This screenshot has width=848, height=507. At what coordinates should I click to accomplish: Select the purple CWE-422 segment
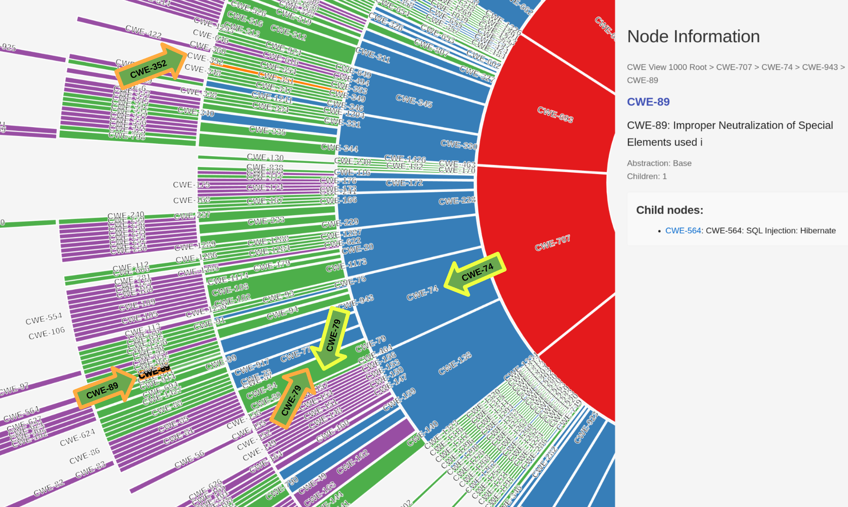coord(143,32)
